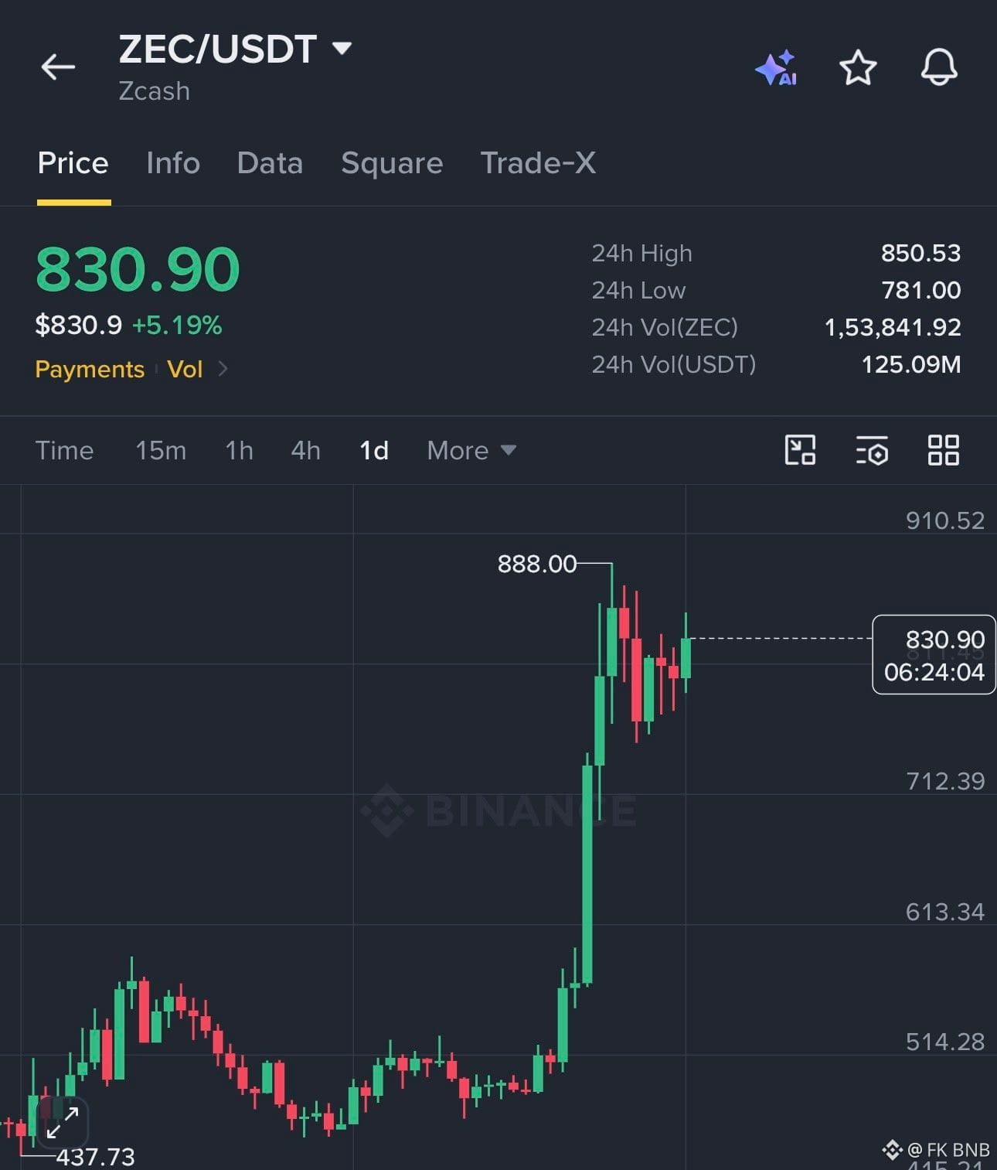Expand the More timeframes dropdown
The height and width of the screenshot is (1170, 997).
471,450
